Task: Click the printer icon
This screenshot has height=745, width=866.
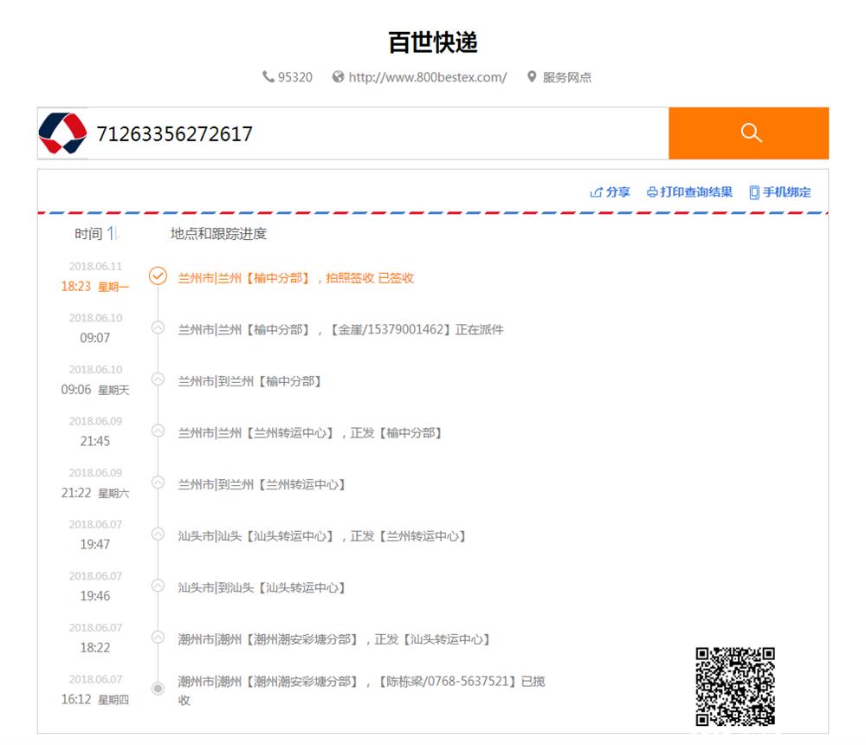Action: (x=652, y=192)
